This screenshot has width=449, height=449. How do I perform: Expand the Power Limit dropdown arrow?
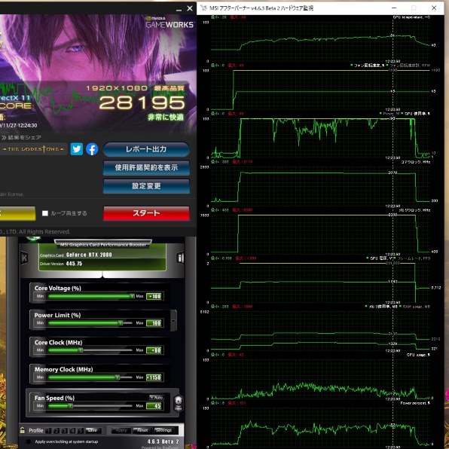(173, 321)
